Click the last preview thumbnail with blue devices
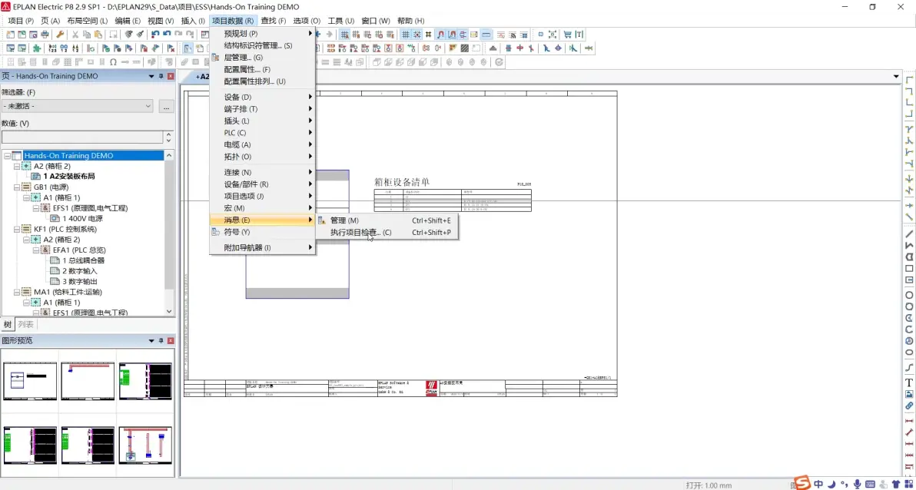The image size is (916, 490). point(145,445)
